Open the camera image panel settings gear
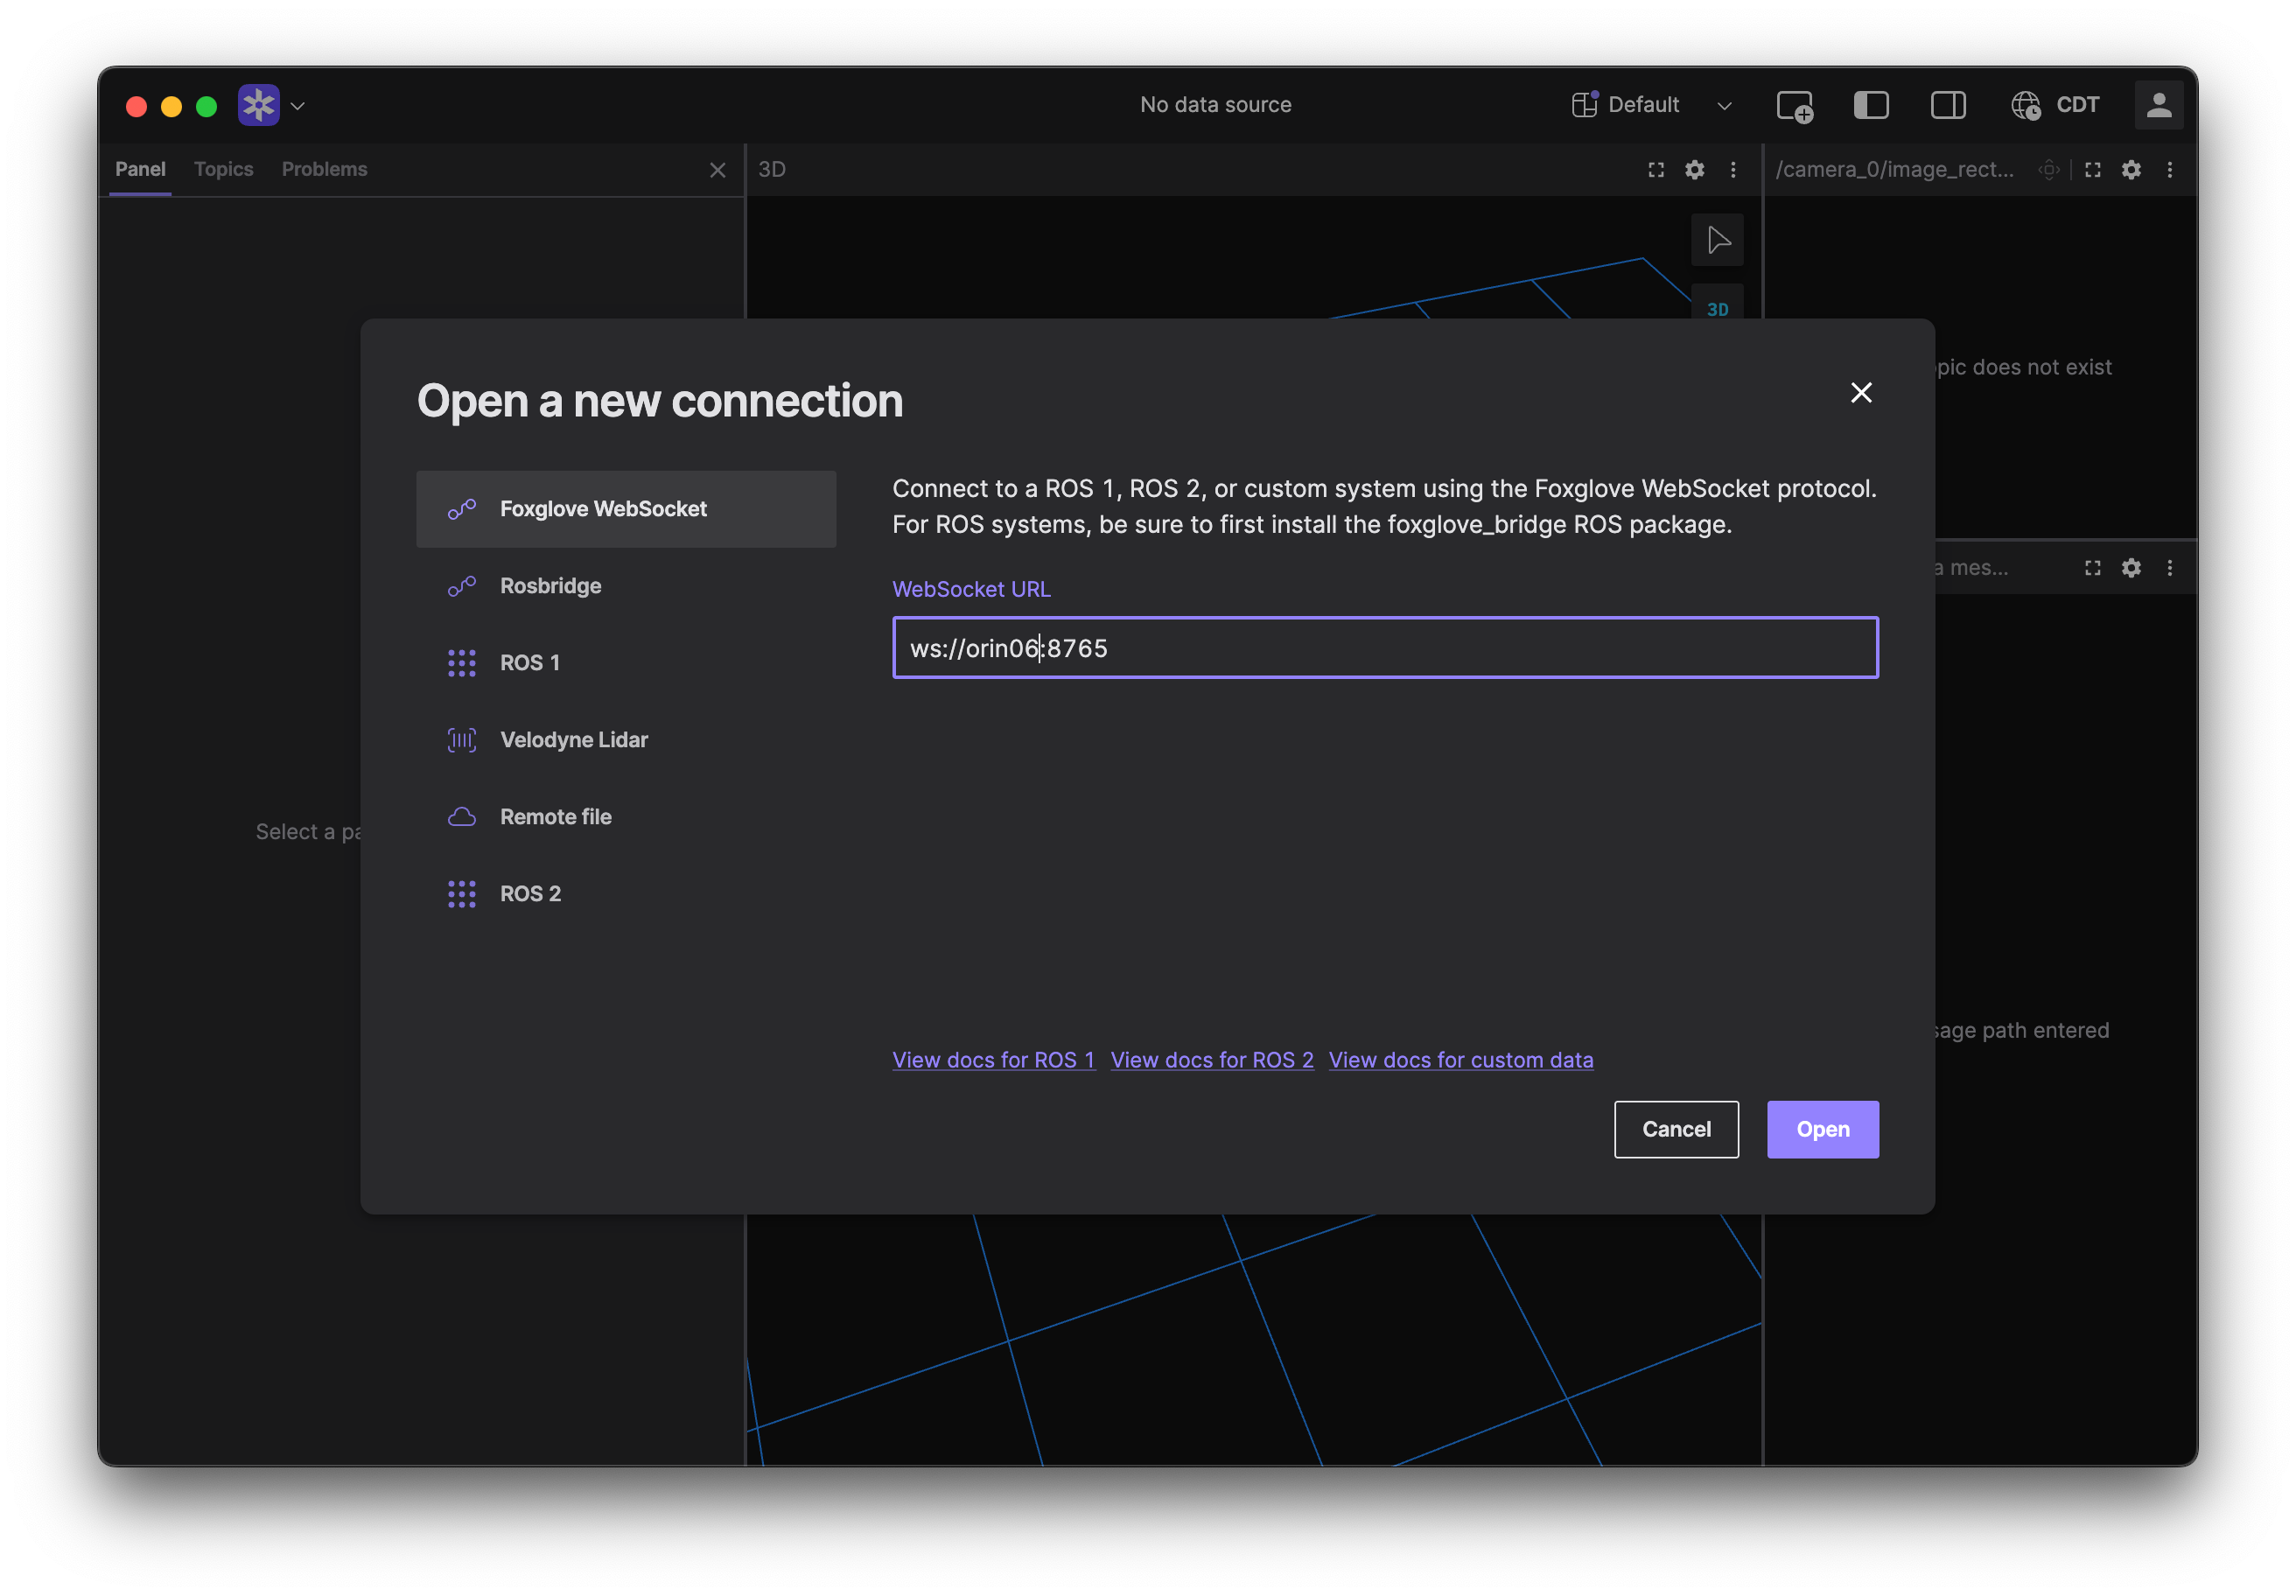 (2131, 170)
